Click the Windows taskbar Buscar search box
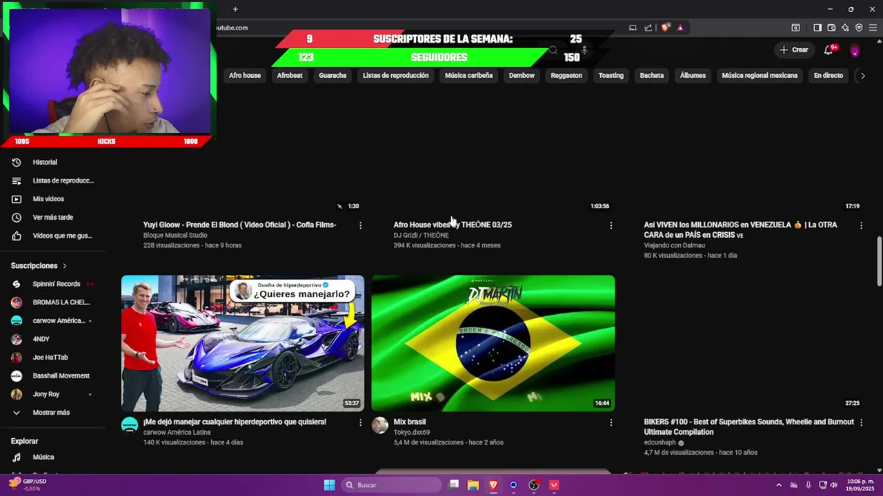The image size is (883, 496). pyautogui.click(x=391, y=485)
